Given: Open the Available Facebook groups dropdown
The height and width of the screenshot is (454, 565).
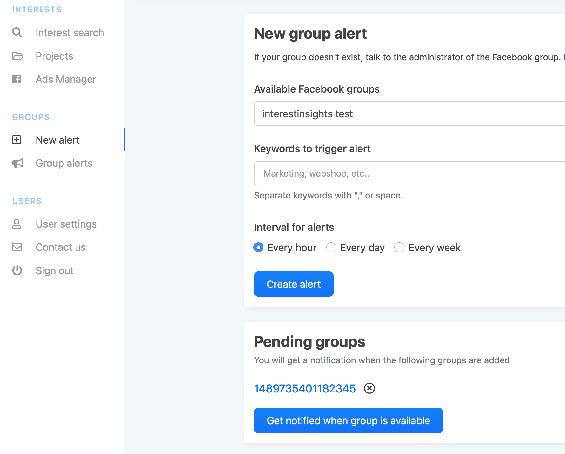Looking at the screenshot, I should 409,114.
